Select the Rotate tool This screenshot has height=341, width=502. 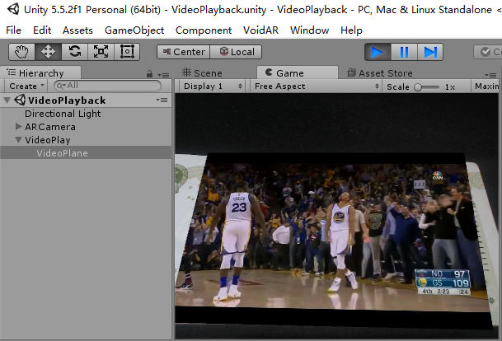[74, 52]
